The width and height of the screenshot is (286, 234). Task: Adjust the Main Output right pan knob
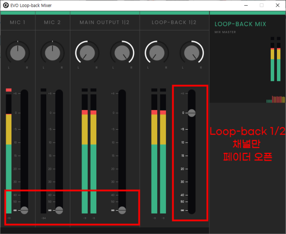tap(122, 53)
